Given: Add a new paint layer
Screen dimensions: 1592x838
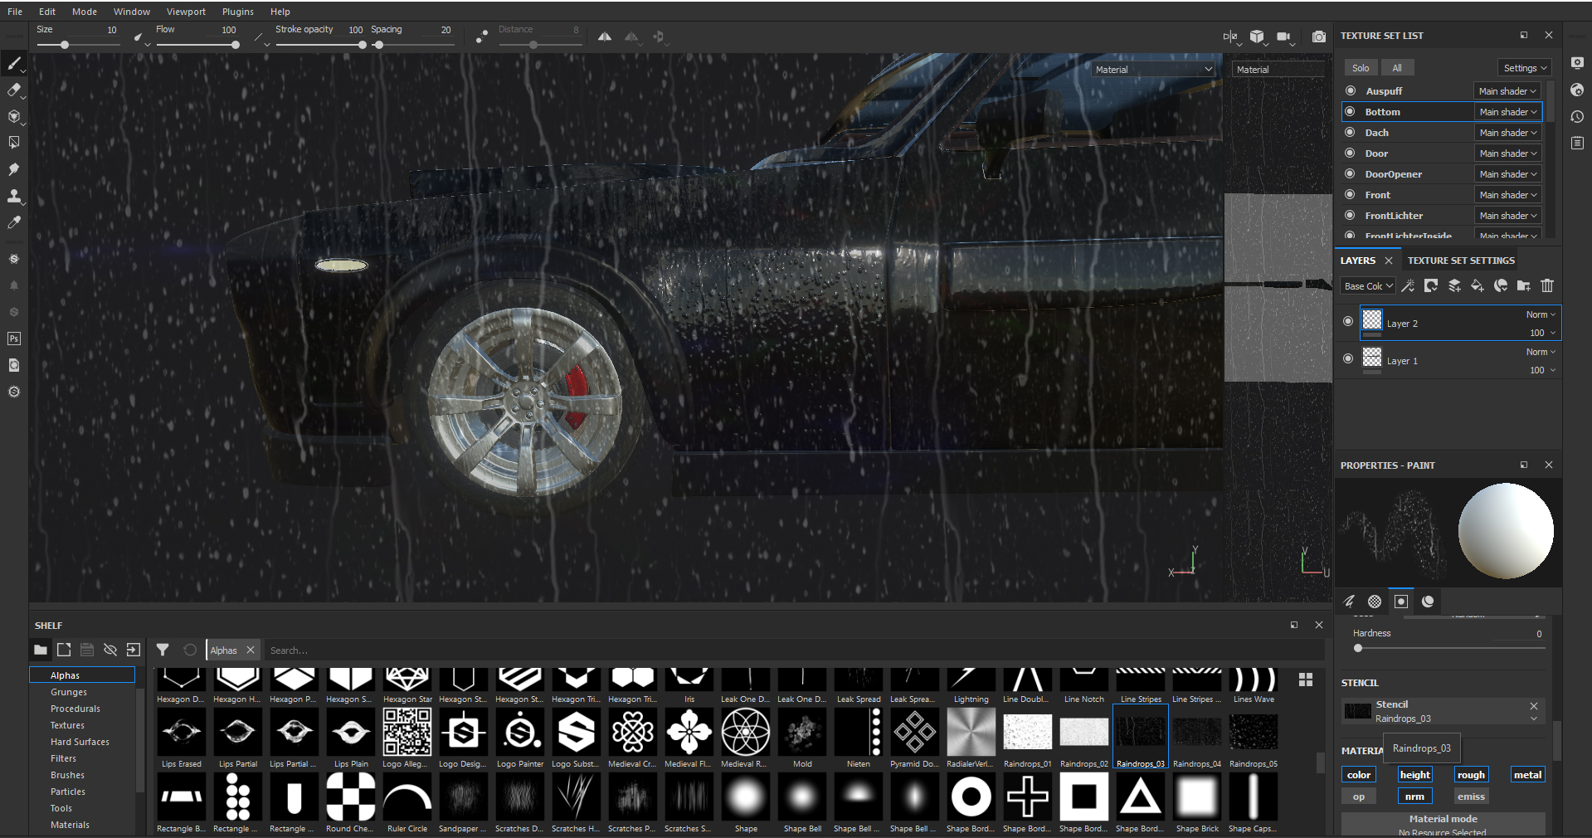Looking at the screenshot, I should coord(1454,285).
